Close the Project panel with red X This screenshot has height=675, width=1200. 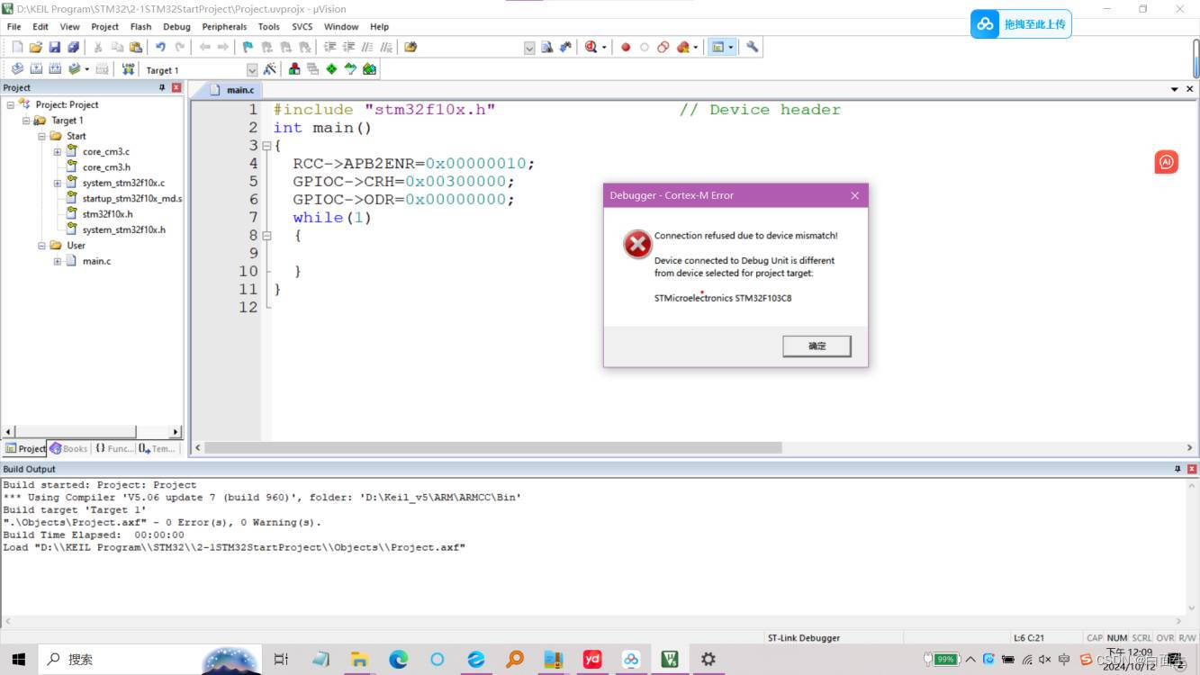176,87
